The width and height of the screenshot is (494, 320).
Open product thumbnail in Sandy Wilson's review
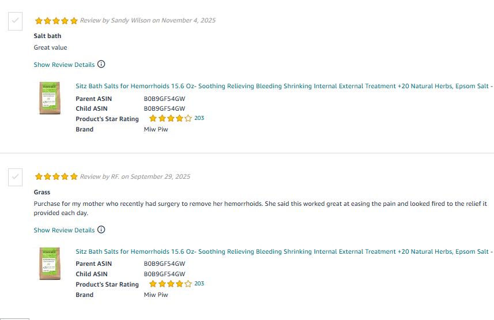50,98
